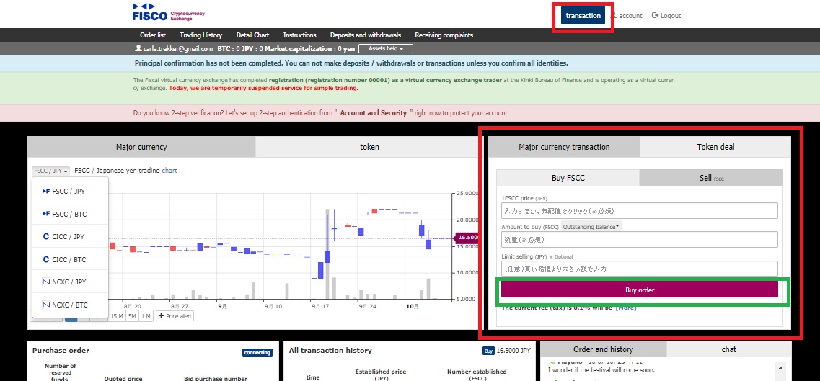Open the Outstanding balance dropdown
The height and width of the screenshot is (381, 820).
tap(591, 227)
